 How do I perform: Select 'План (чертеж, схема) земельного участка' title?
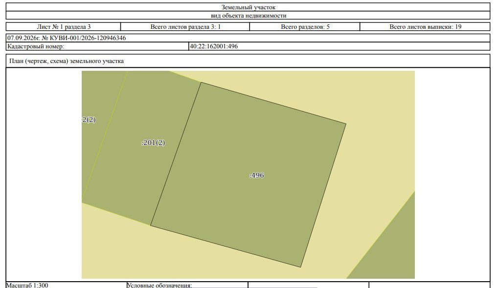(67, 61)
